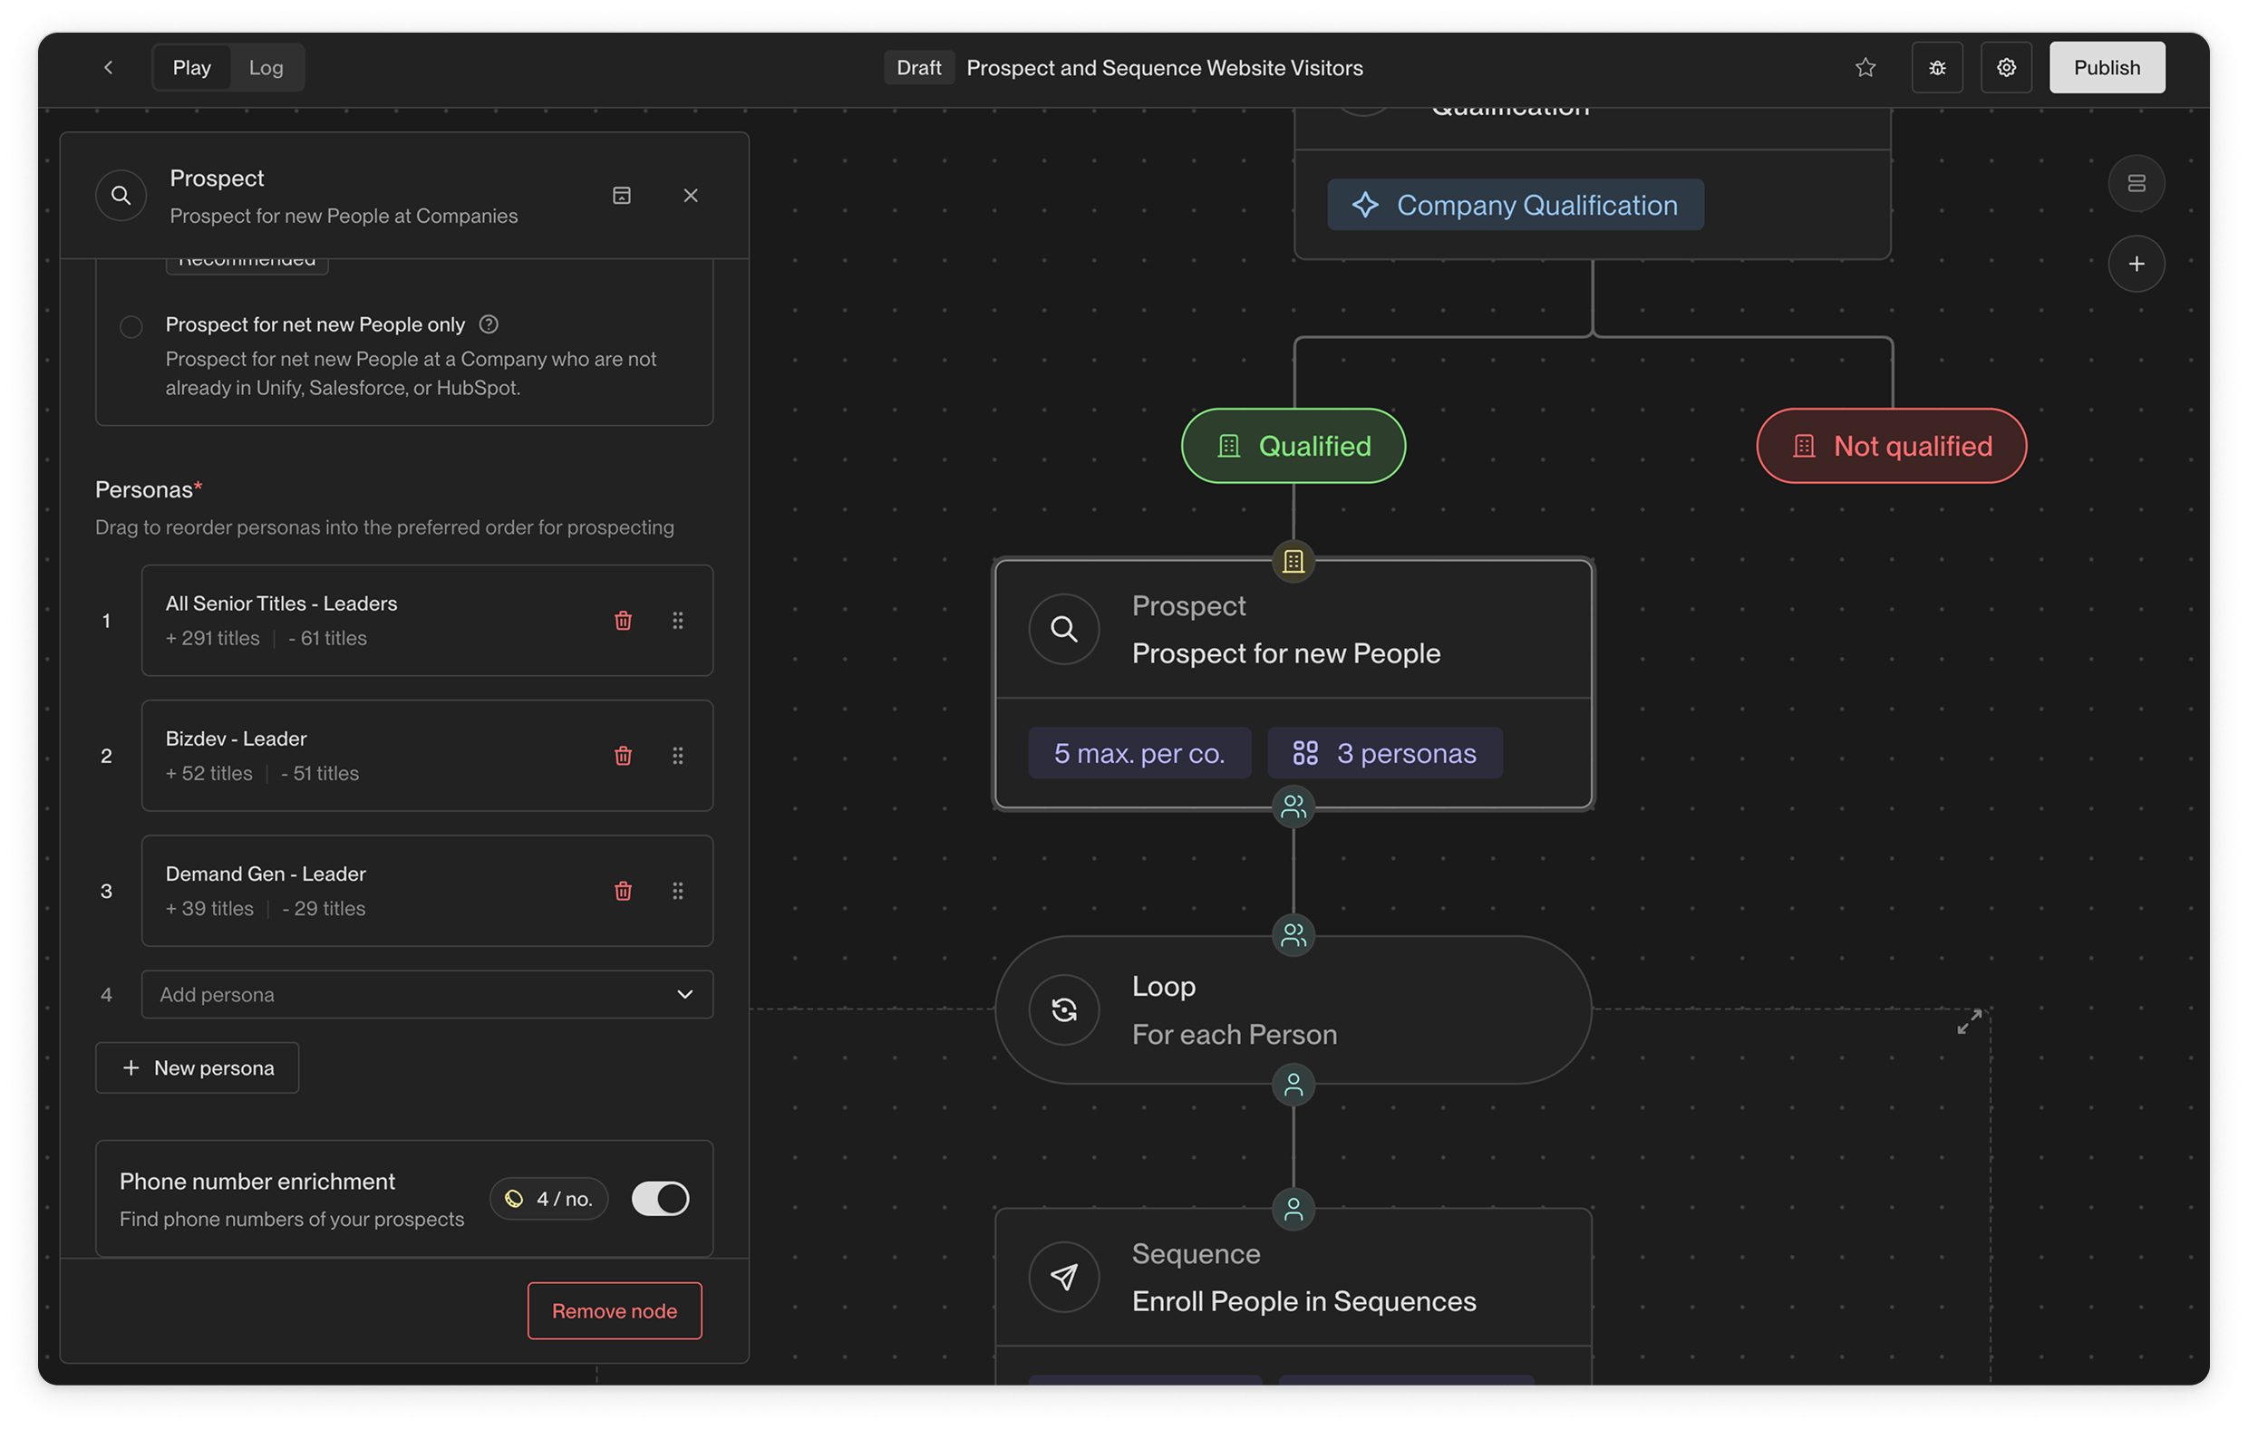Click the Draft status badge

(918, 67)
